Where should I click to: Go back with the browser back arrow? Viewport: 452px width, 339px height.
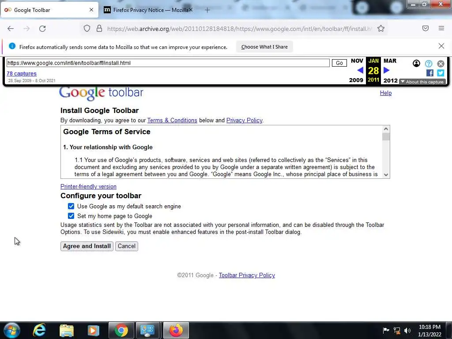coord(11,29)
